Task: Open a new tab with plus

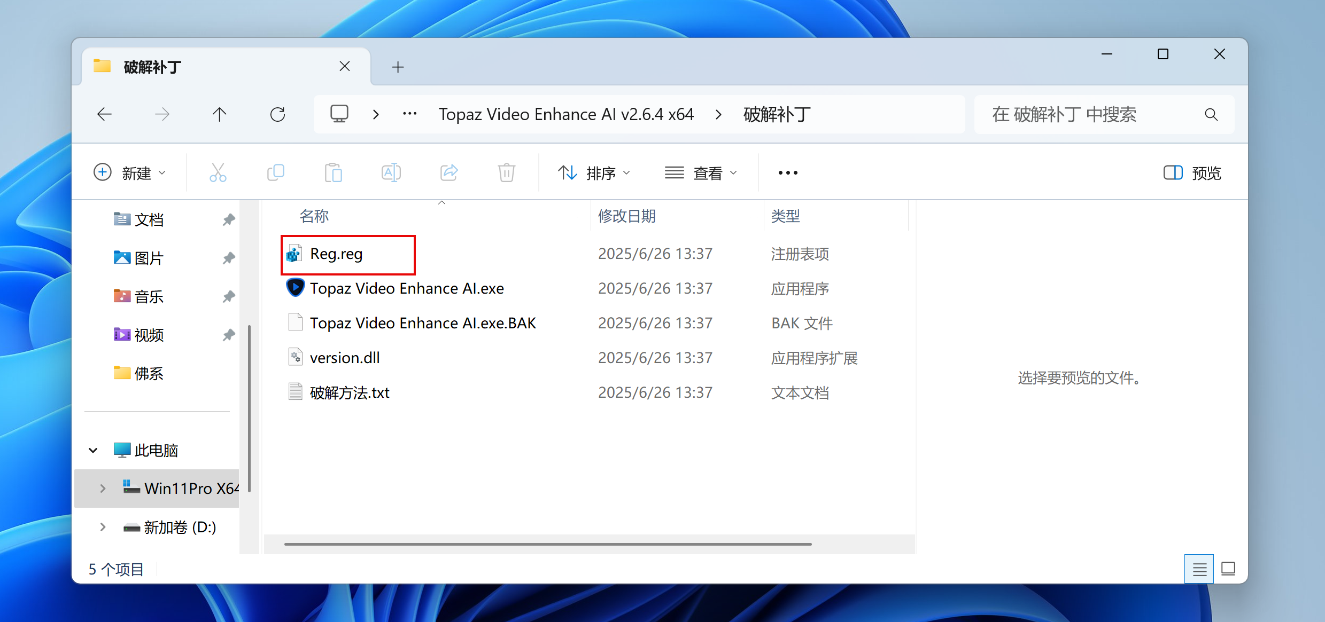Action: (398, 67)
